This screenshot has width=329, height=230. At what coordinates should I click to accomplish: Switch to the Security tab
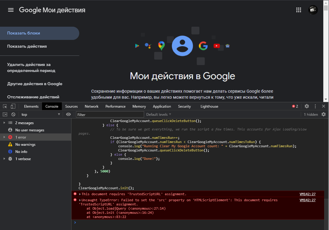click(x=184, y=106)
